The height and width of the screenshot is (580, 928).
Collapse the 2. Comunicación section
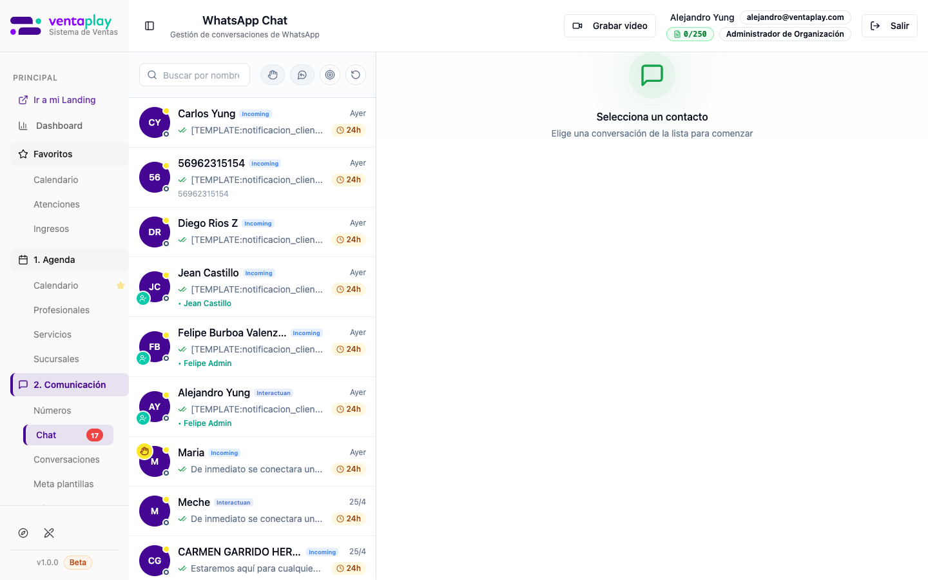click(x=70, y=385)
